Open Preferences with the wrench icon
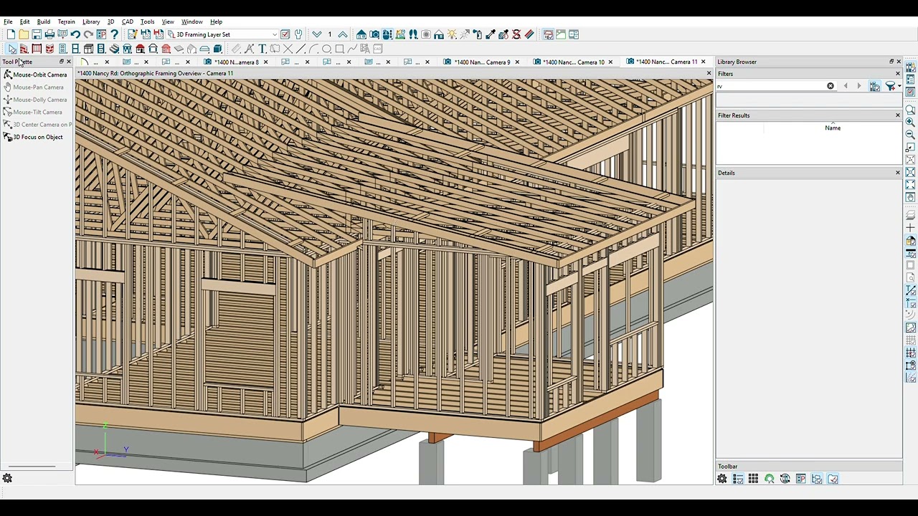 pos(298,34)
